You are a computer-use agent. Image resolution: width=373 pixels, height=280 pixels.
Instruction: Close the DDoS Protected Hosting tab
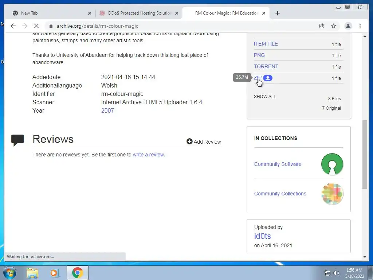coord(177,13)
